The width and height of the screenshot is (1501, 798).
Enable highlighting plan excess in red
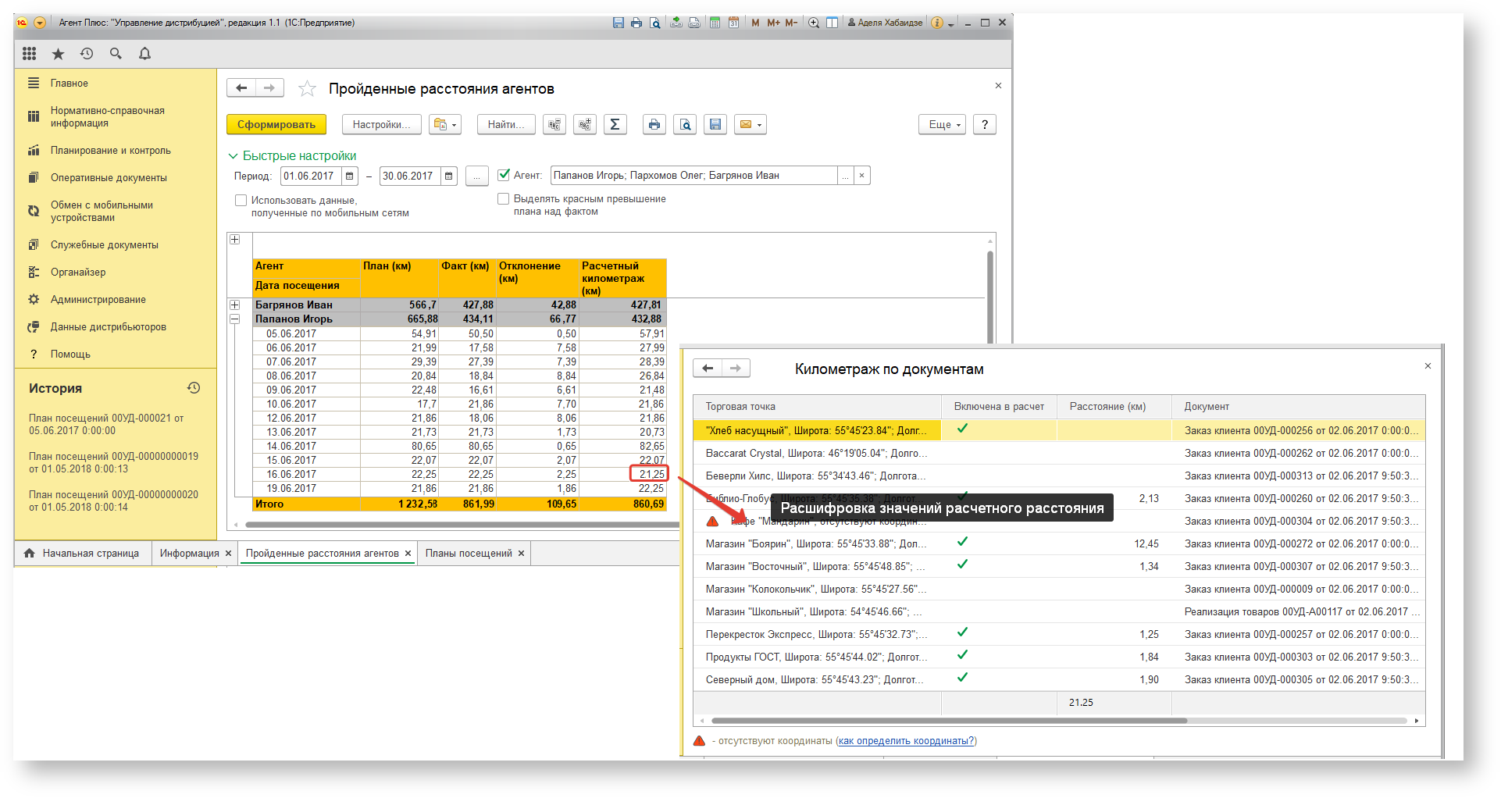[504, 199]
